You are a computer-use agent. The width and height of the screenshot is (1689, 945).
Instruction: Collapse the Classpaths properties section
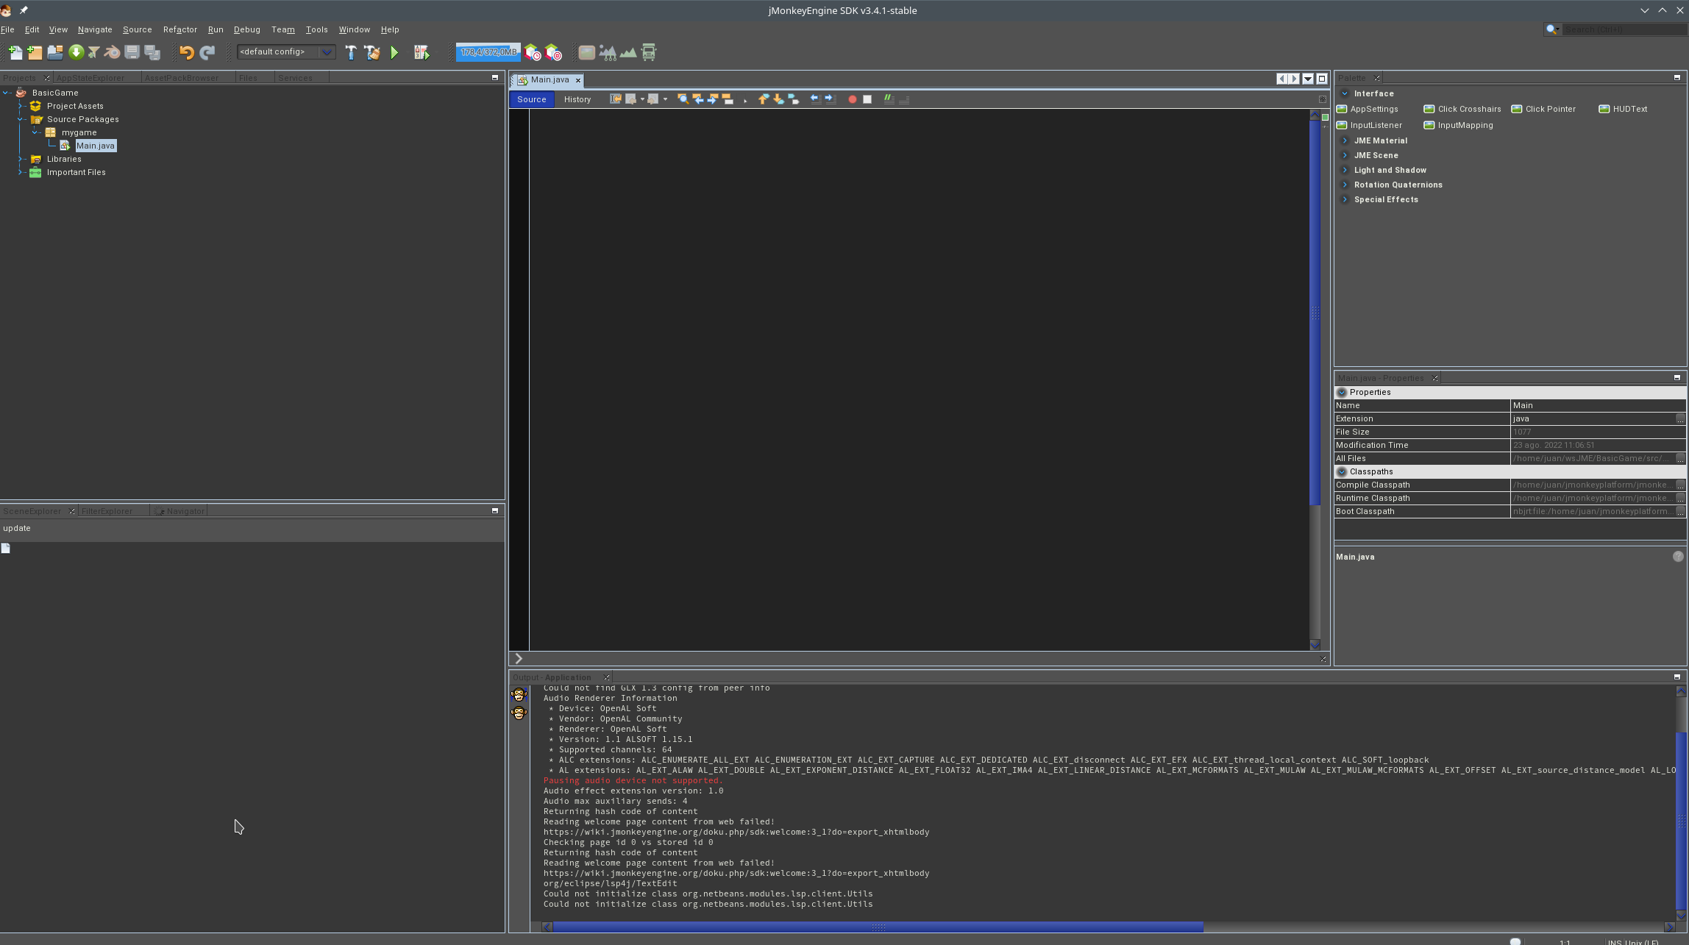pos(1342,471)
